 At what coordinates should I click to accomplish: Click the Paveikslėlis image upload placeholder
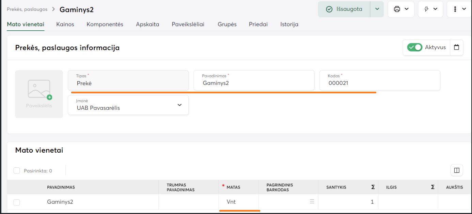[39, 94]
